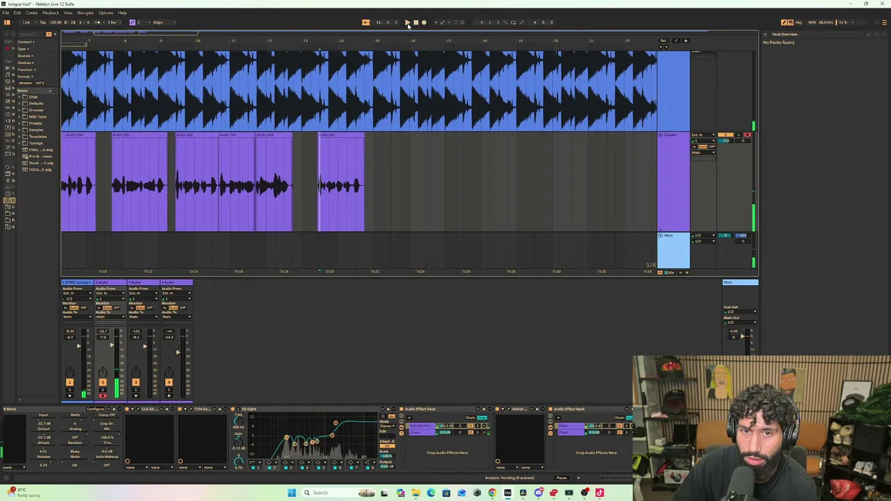Adjust the volume fader on mixer track 4
891x501 pixels.
click(178, 352)
